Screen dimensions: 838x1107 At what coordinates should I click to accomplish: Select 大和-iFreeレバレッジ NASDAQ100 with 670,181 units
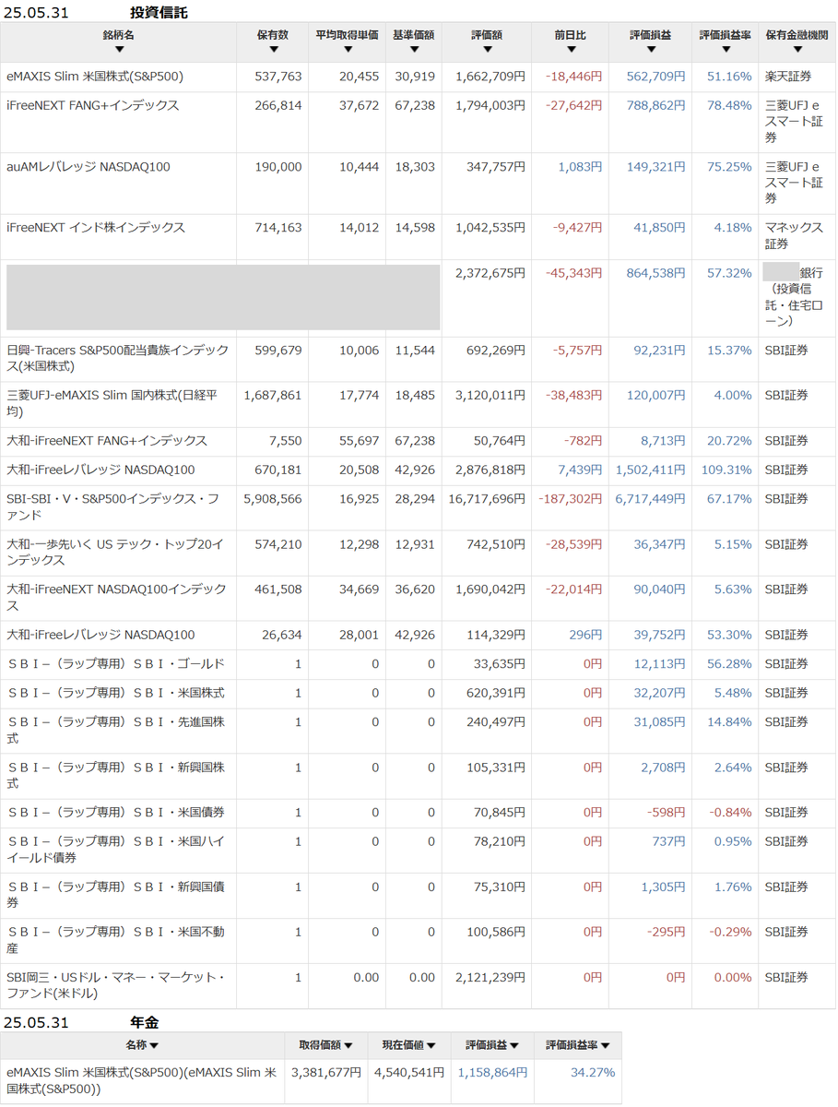[100, 470]
